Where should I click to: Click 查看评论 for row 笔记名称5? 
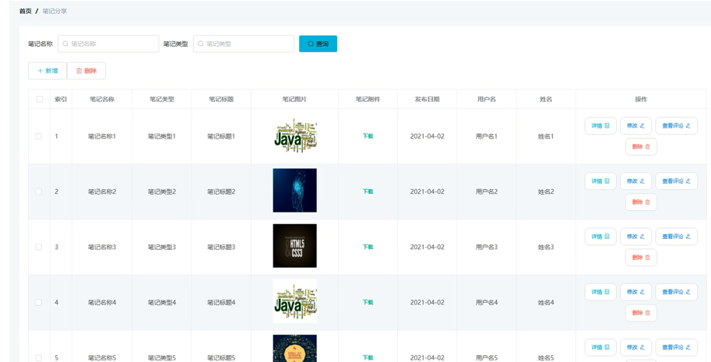pyautogui.click(x=676, y=347)
